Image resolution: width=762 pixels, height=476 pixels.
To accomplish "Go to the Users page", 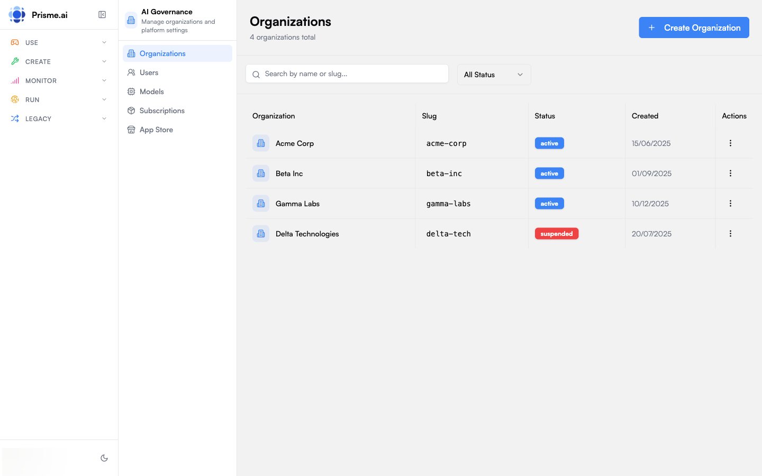I will click(177, 72).
